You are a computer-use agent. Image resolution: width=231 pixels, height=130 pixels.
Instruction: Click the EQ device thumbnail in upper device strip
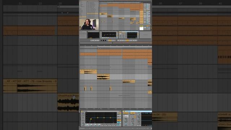[109, 35]
